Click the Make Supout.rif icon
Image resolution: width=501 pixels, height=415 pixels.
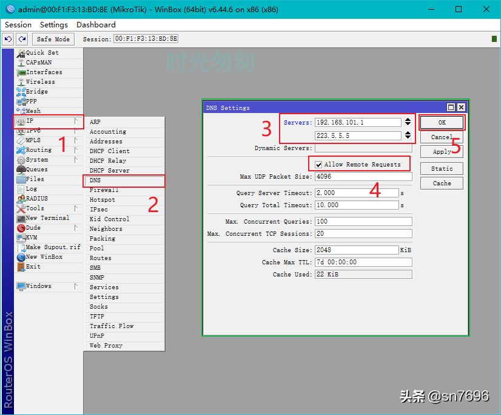coord(21,247)
